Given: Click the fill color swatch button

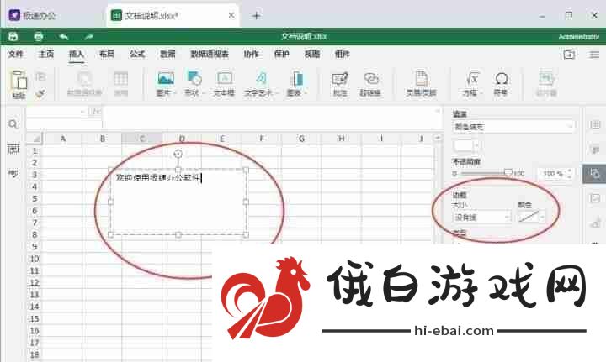Looking at the screenshot, I should coord(466,146).
